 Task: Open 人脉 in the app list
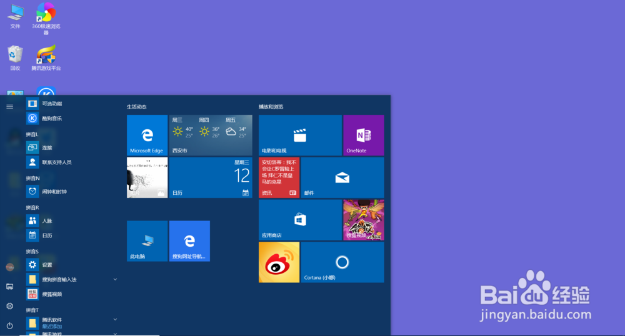[x=72, y=221]
